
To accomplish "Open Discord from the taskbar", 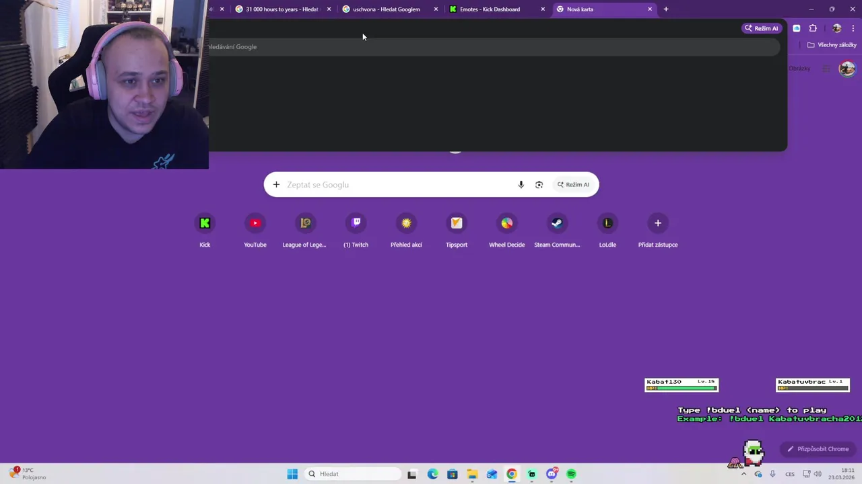I will tap(552, 474).
